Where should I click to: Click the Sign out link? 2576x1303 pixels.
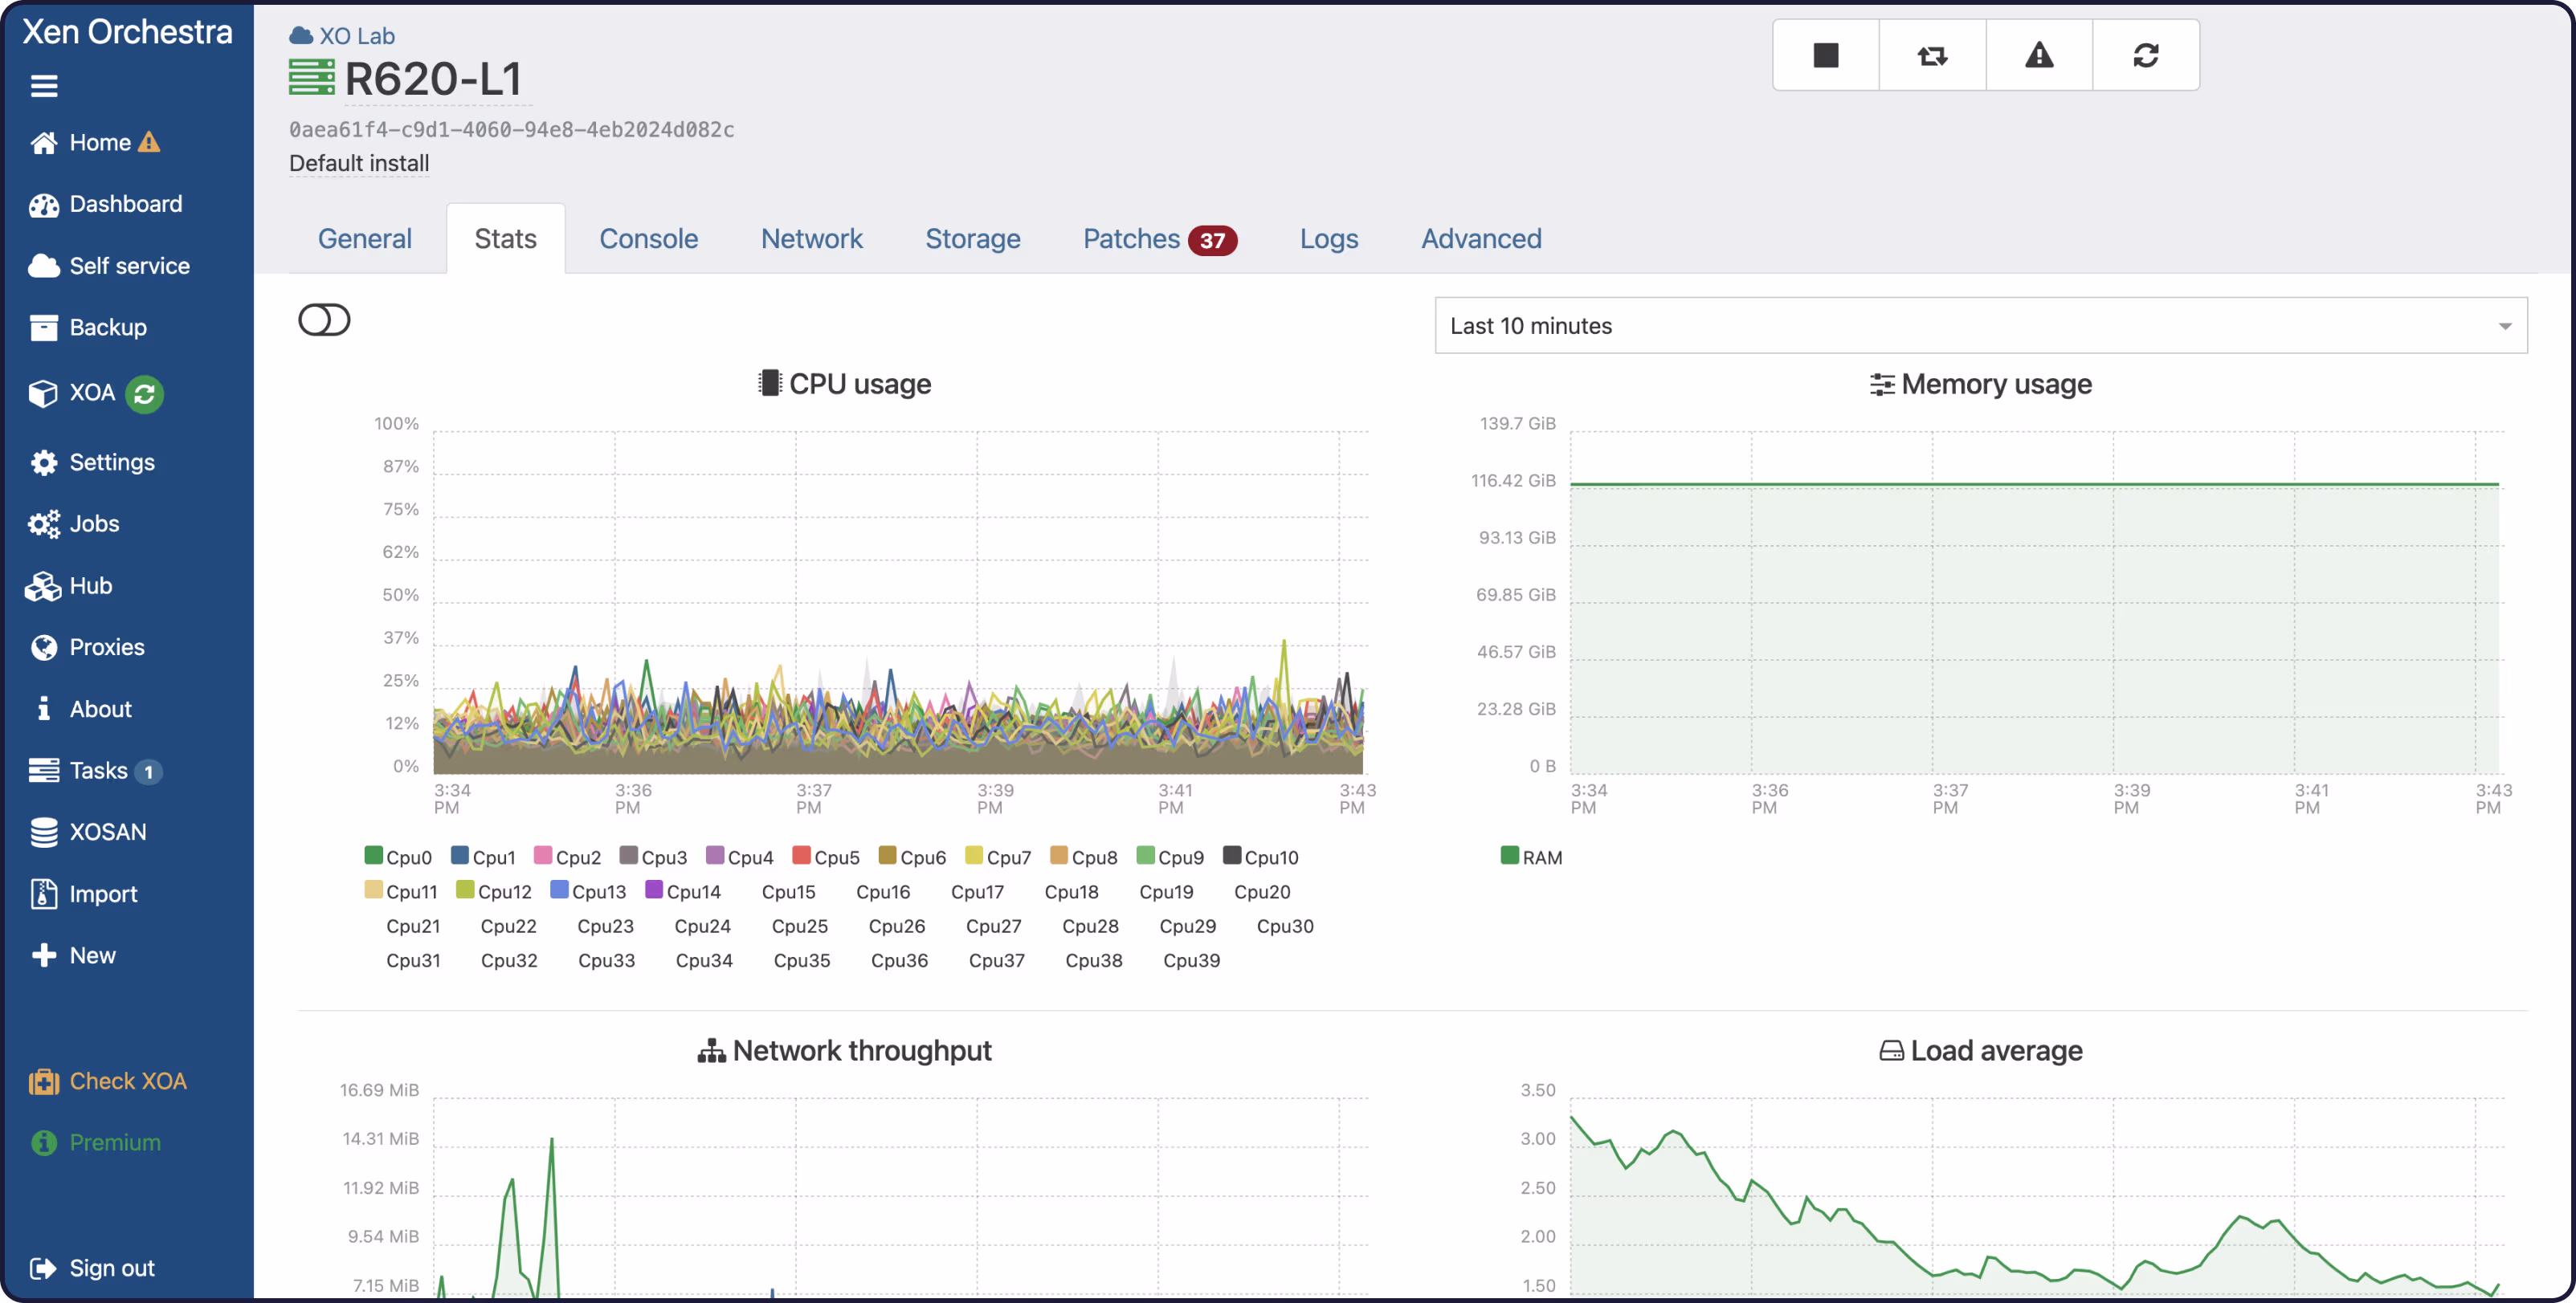(x=111, y=1268)
